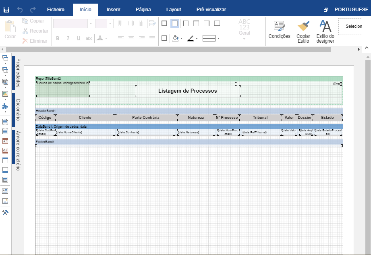Viewport: 371px width, 255px height.
Task: Toggle bold formatting
Action: coord(58,38)
